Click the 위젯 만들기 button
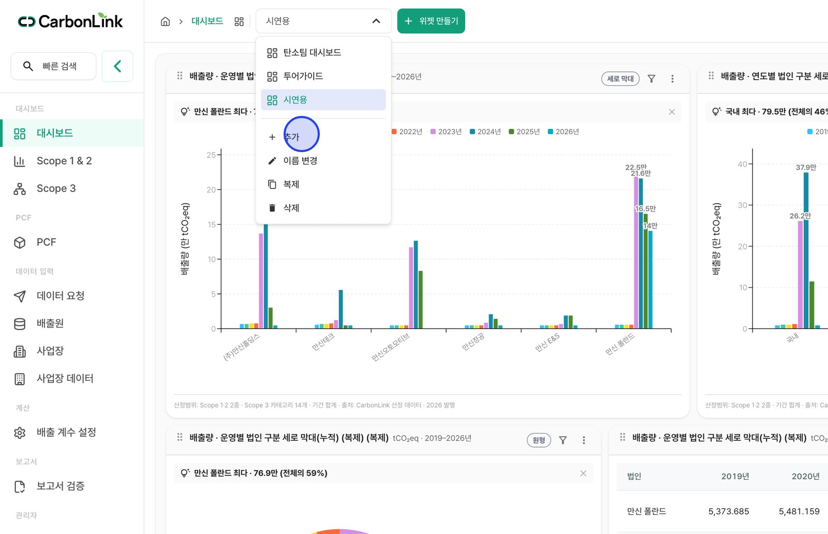The width and height of the screenshot is (828, 534). (431, 21)
